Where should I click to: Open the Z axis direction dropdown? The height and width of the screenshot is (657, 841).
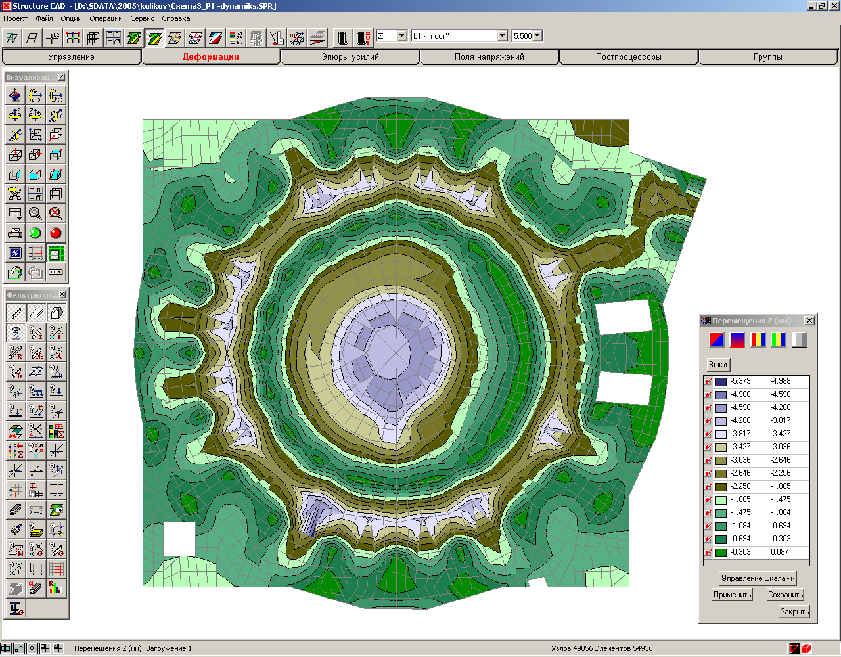point(401,36)
